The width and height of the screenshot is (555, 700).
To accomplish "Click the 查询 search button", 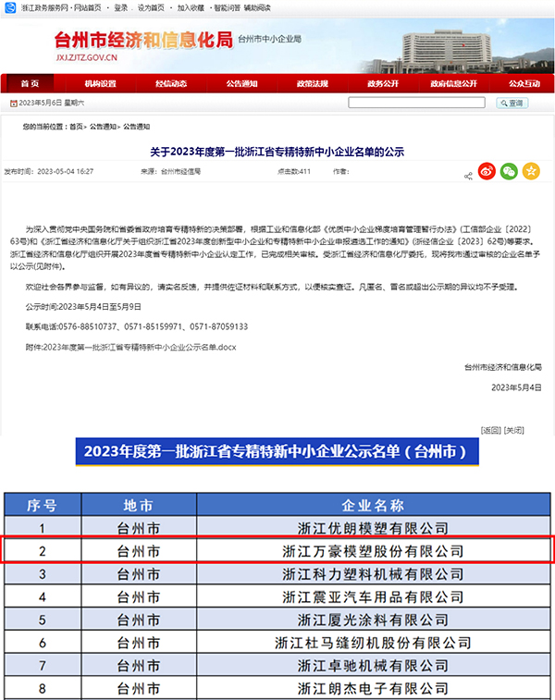I will tap(512, 104).
